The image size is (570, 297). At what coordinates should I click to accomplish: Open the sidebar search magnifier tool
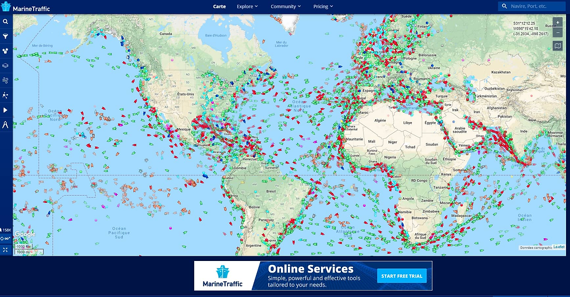pos(5,22)
